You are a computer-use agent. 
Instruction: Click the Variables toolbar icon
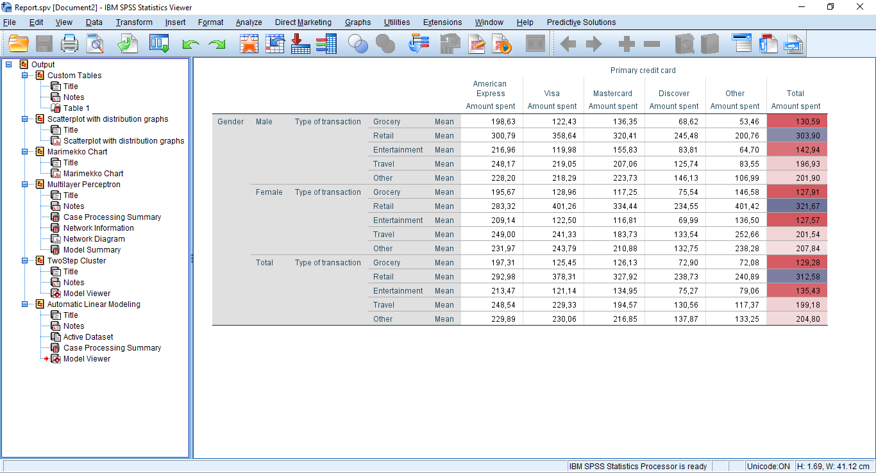(326, 44)
